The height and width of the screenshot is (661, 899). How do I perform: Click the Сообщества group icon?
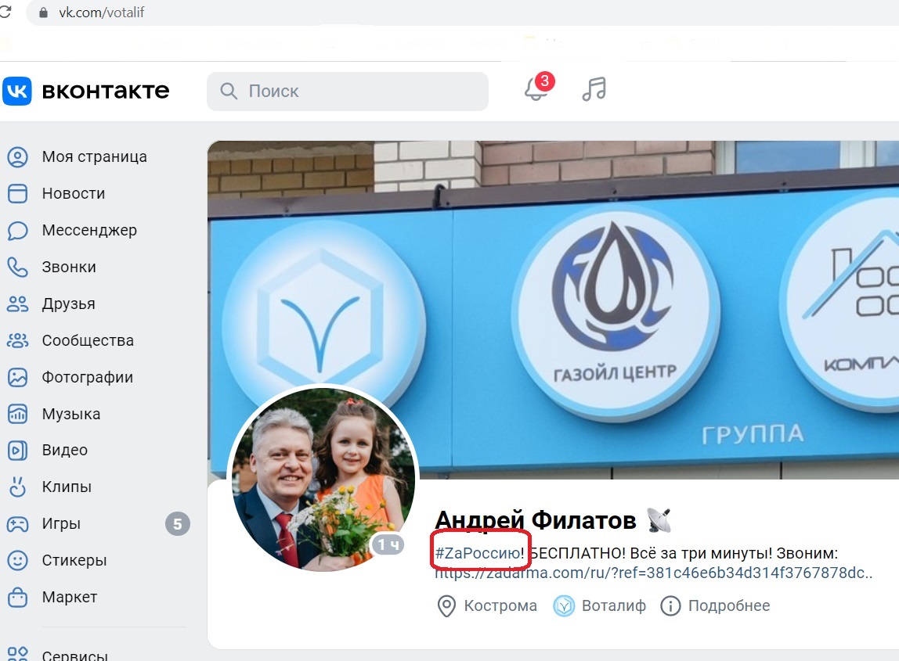[17, 341]
